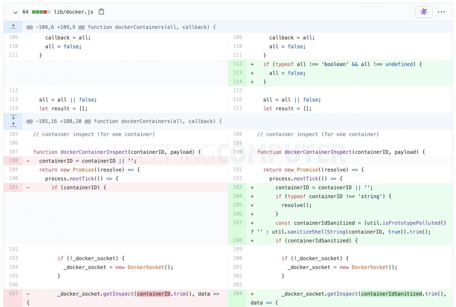
Task: Collapse the lib/docker.js diff section
Action: pos(15,12)
